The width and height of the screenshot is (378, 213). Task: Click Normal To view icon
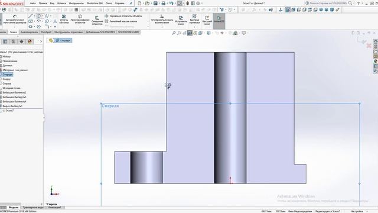(x=281, y=9)
